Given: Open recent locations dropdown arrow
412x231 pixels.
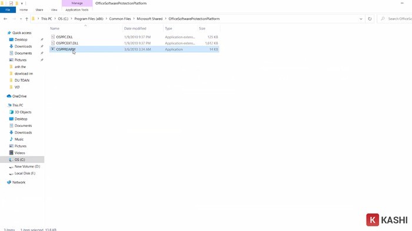Looking at the screenshot, I should pos(21,19).
